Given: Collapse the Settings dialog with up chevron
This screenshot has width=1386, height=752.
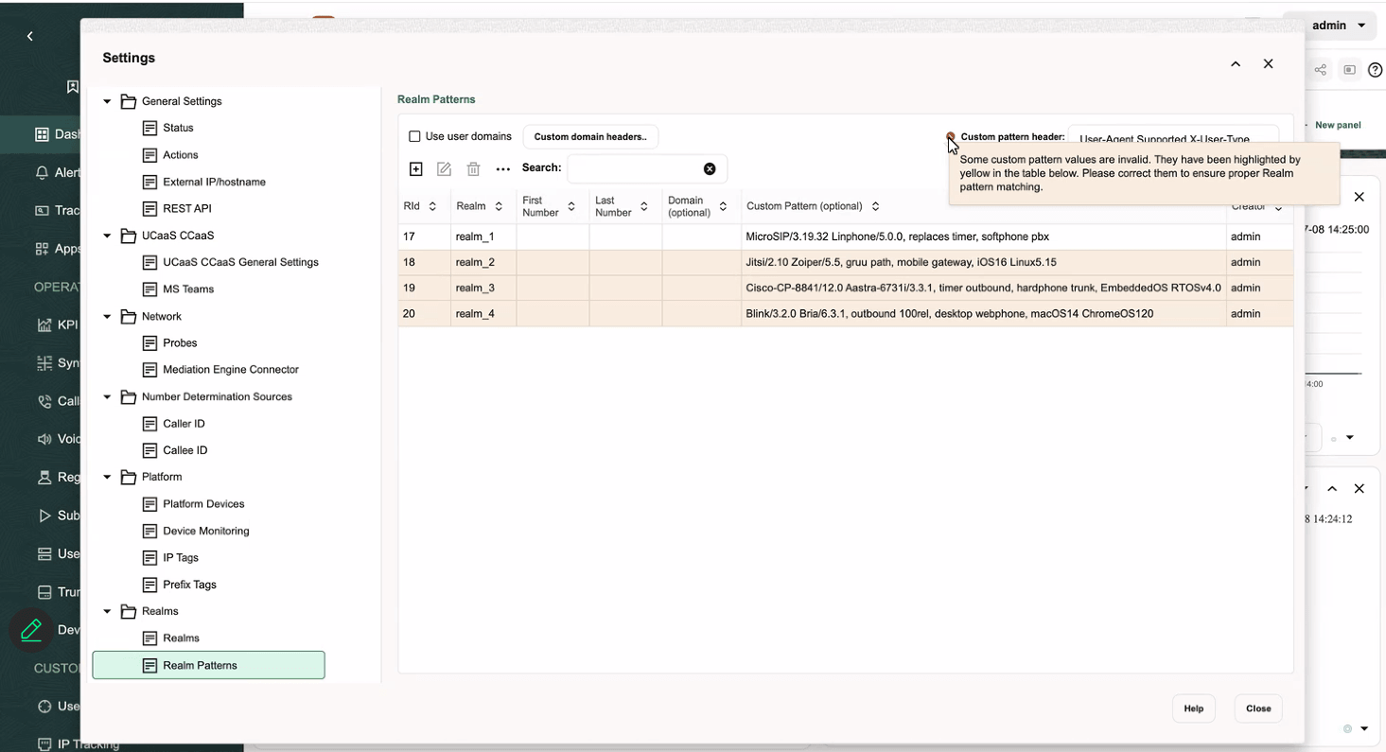Looking at the screenshot, I should tap(1236, 64).
